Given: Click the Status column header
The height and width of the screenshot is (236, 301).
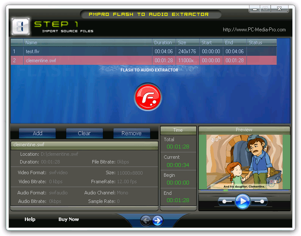Looking at the screenshot, I should [261, 42].
